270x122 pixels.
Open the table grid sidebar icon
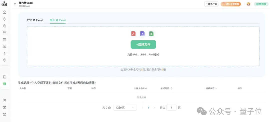point(4,40)
